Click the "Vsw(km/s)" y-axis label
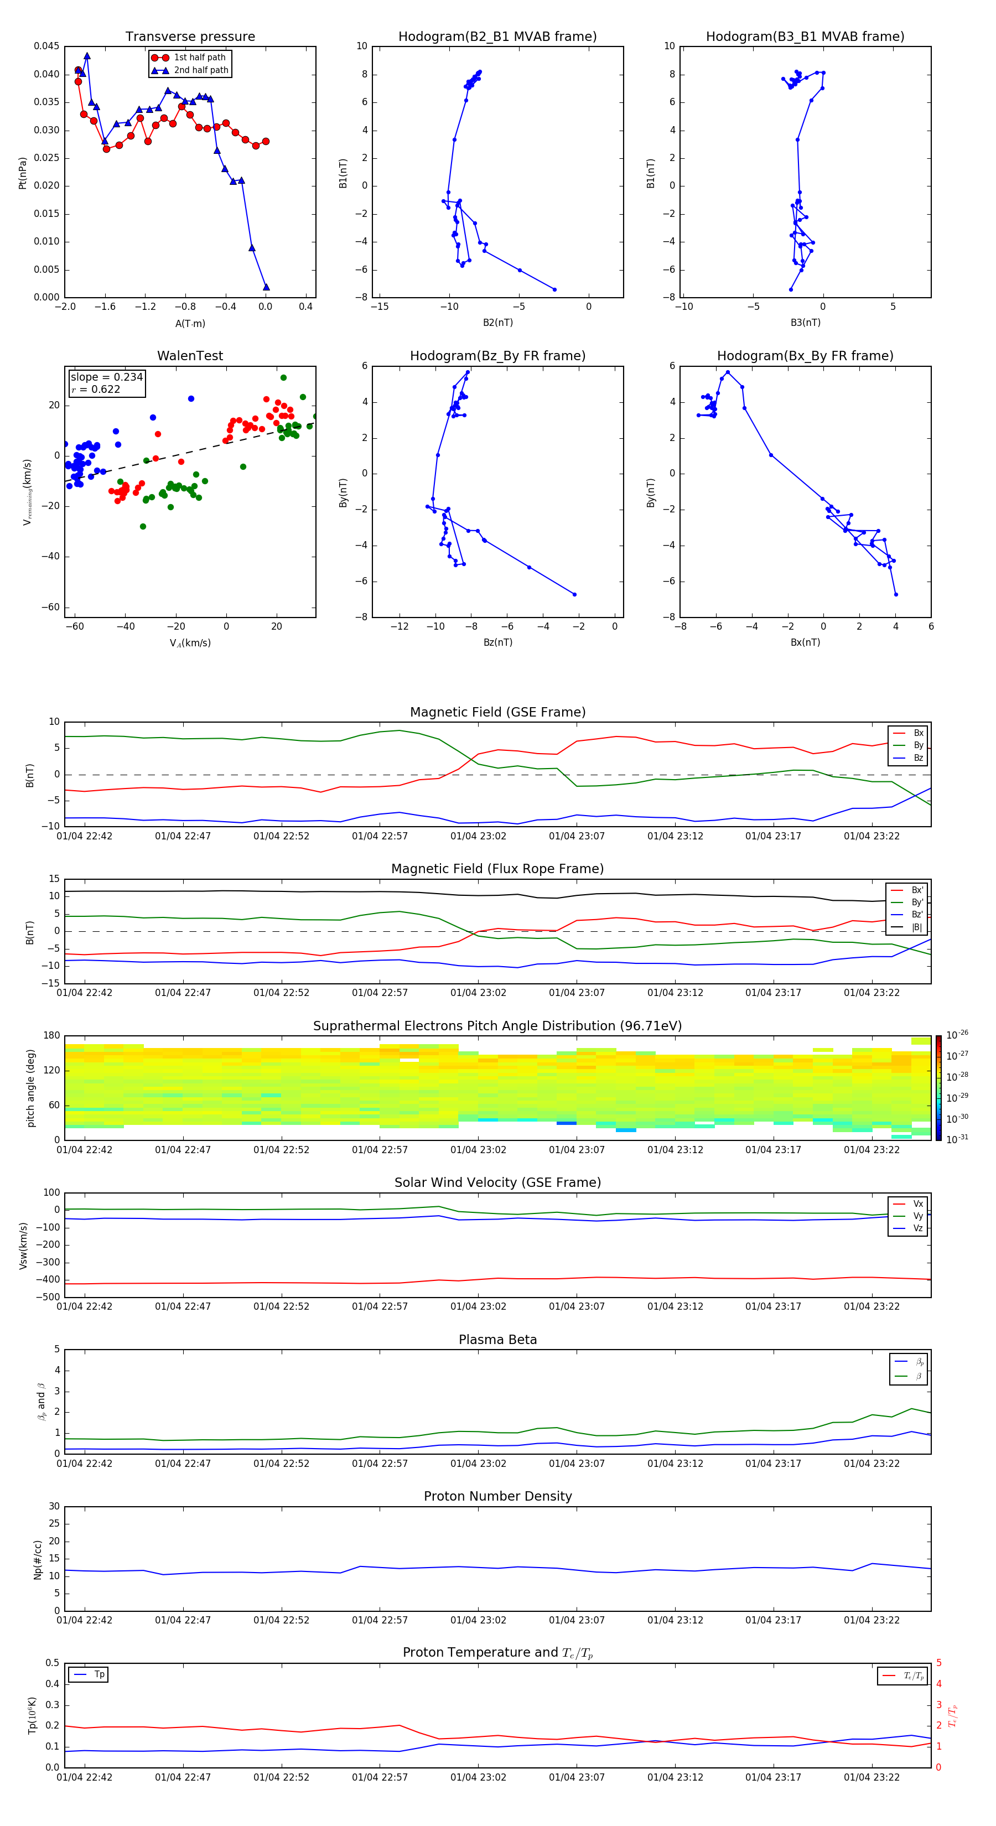Viewport: 996px width, 1826px height. coord(23,1245)
